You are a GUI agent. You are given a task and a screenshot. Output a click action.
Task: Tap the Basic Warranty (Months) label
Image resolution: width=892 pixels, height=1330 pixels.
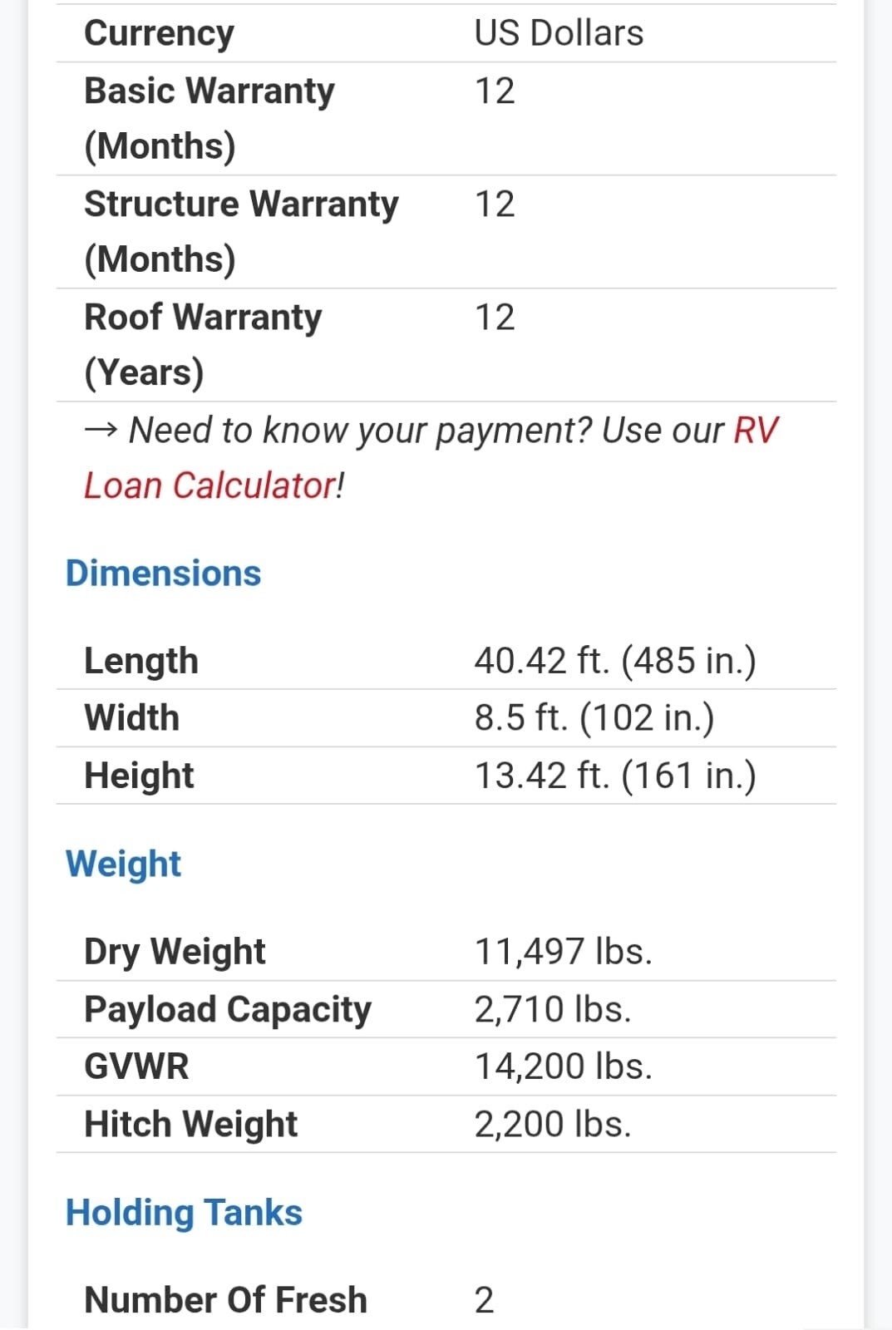[x=209, y=117]
